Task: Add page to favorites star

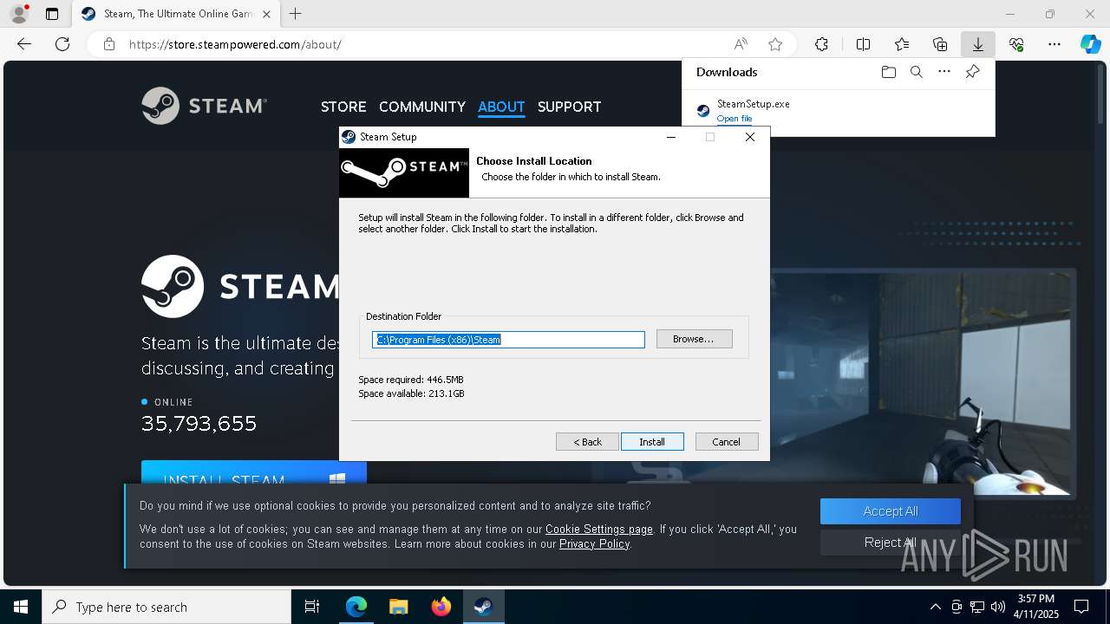Action: tap(775, 44)
